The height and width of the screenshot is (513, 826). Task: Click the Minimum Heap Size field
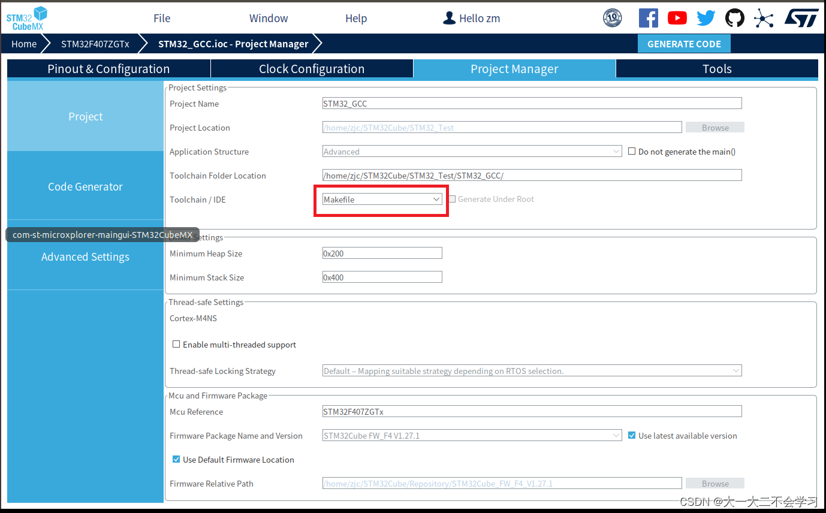click(382, 253)
